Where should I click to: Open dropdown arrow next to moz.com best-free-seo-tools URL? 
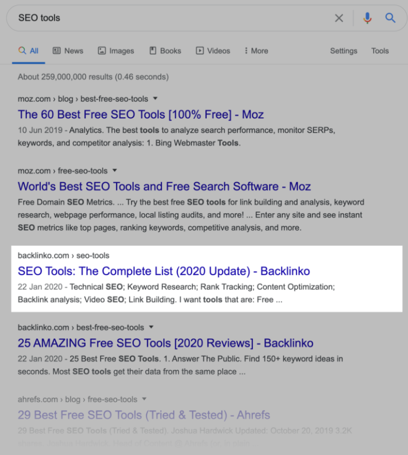155,98
